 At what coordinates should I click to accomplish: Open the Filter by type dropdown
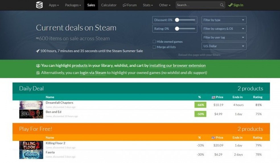pos(224,20)
